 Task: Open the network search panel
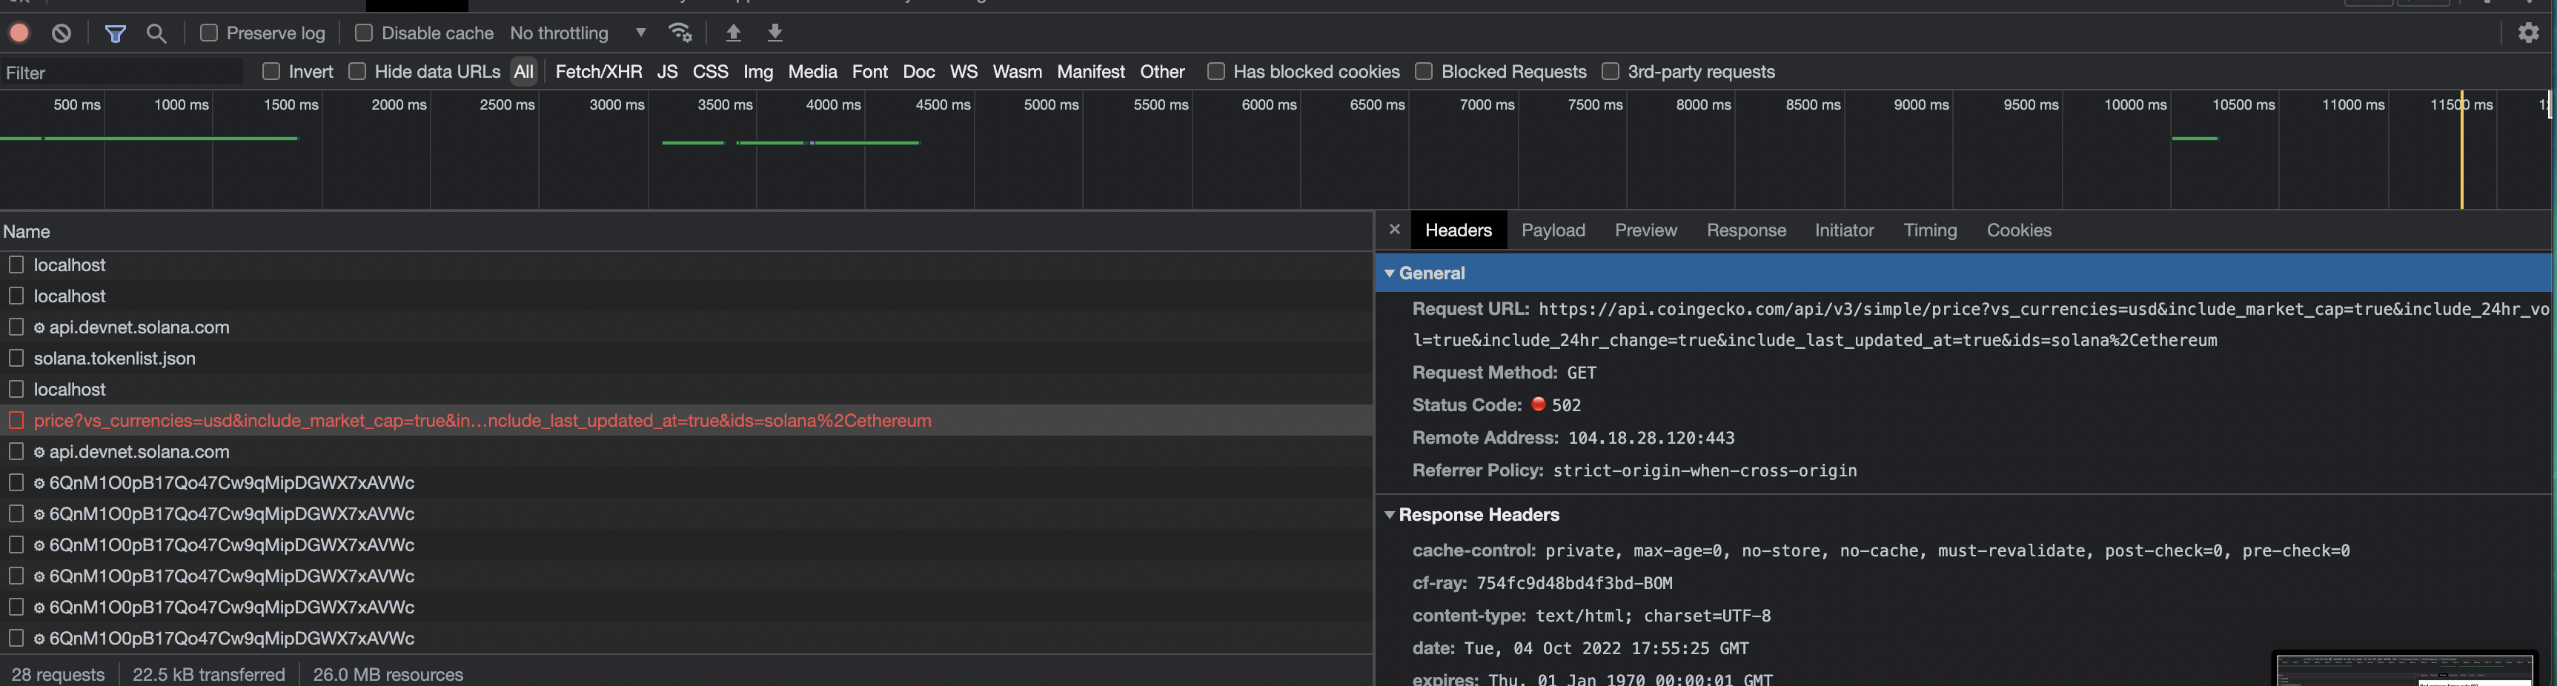tap(157, 33)
